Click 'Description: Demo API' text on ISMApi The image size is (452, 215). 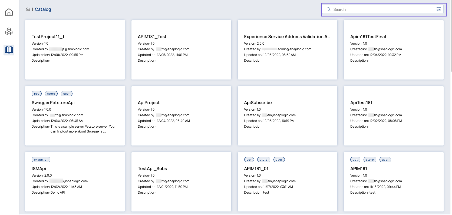[x=48, y=193]
